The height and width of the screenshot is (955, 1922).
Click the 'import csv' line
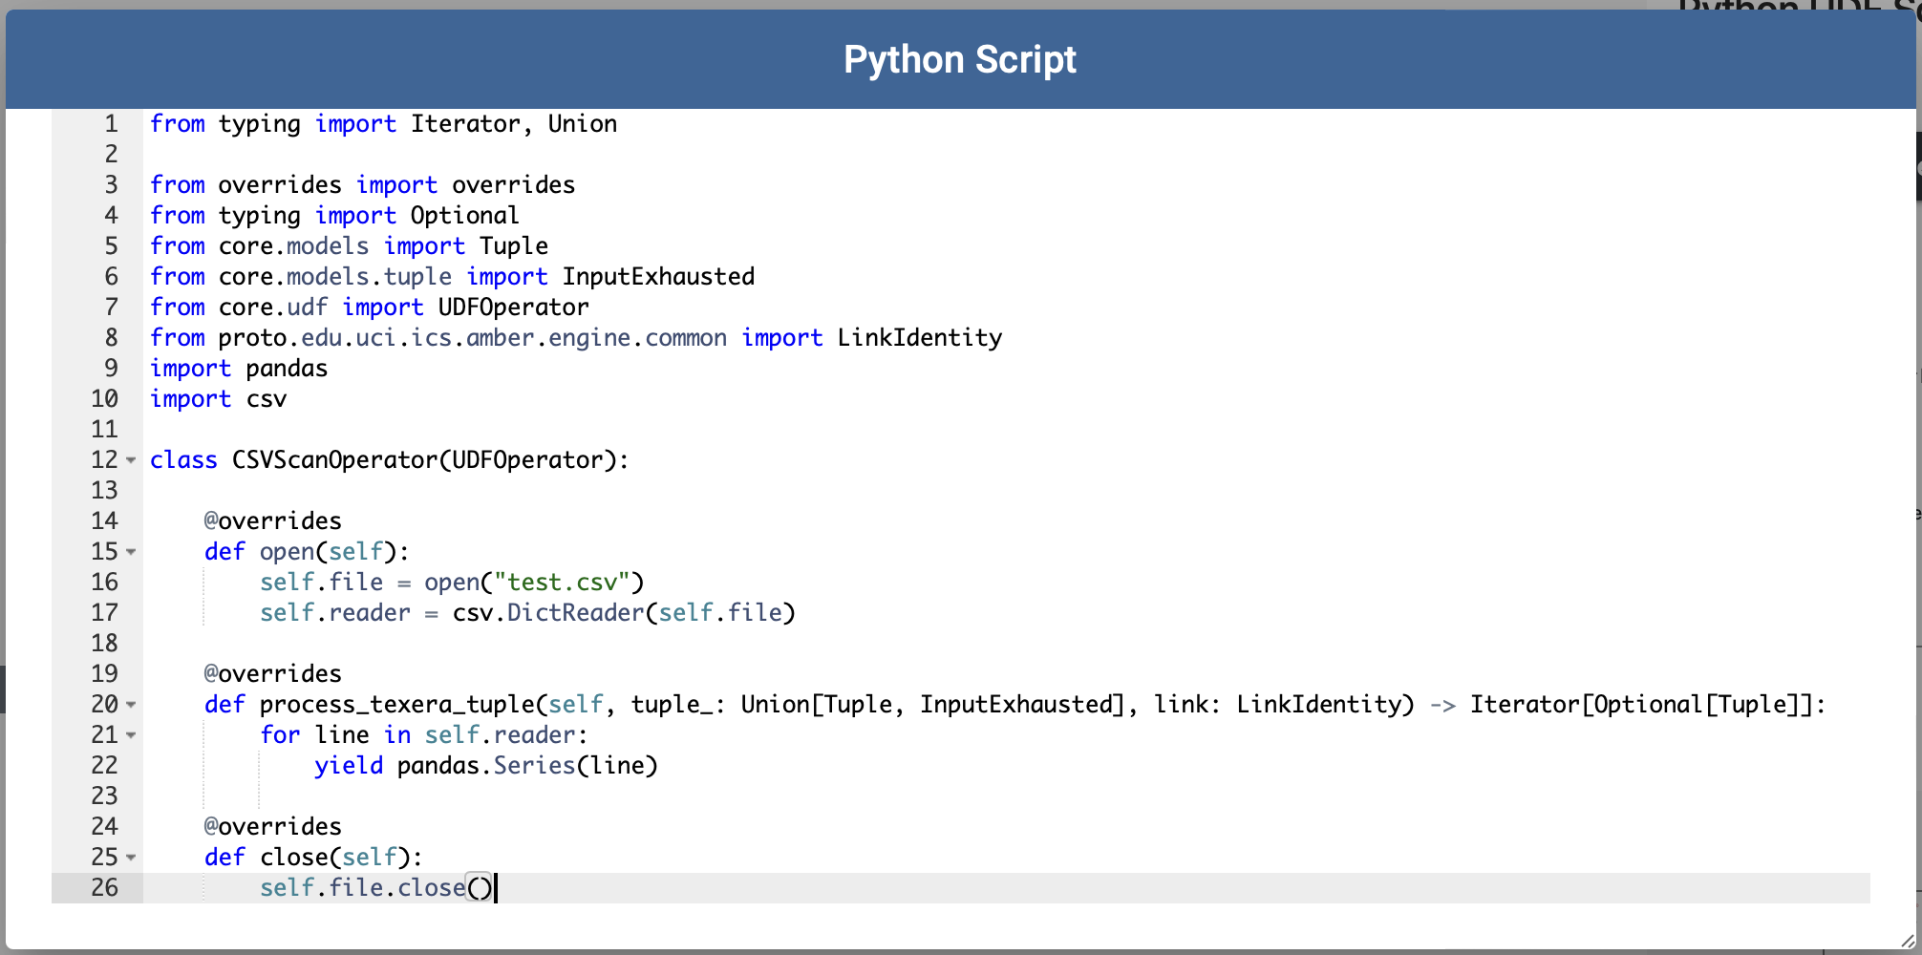tap(219, 399)
